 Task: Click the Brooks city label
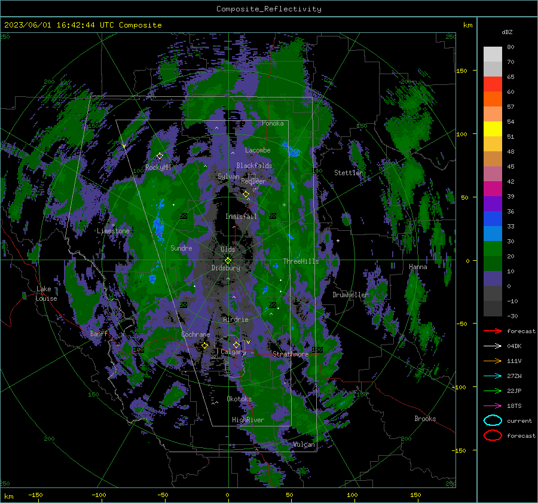(425, 419)
